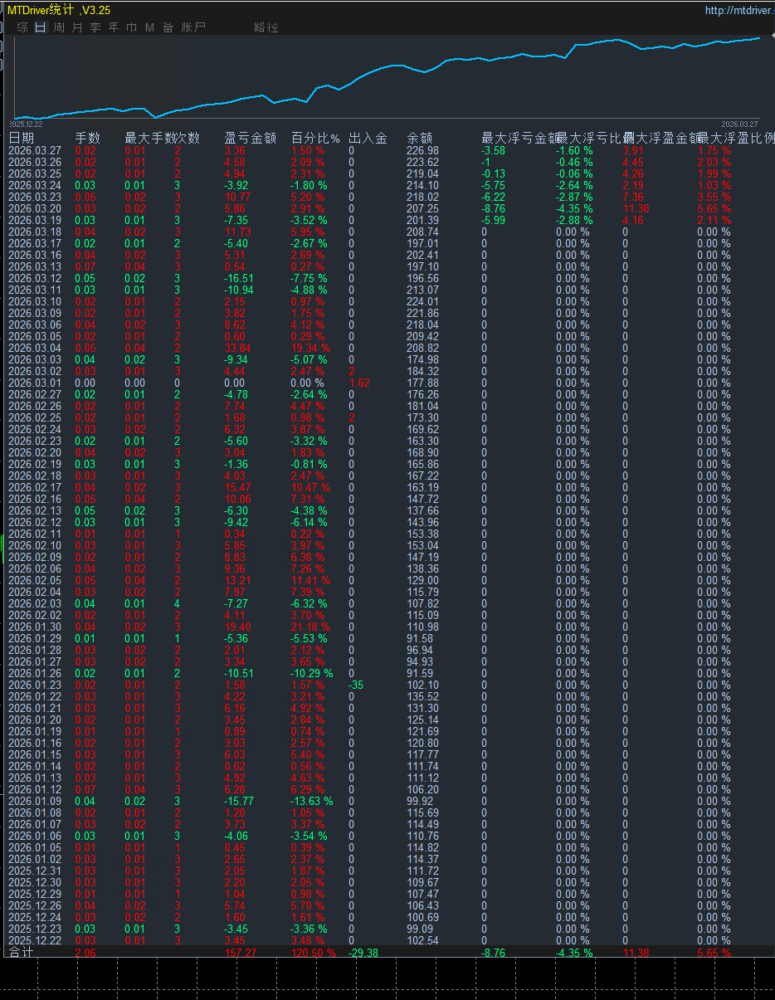Click the 路径 path button

click(x=266, y=27)
